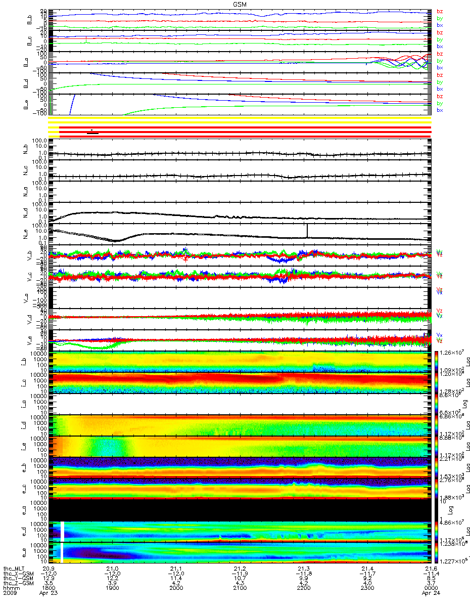Click the short black bar in status strip

pos(93,133)
